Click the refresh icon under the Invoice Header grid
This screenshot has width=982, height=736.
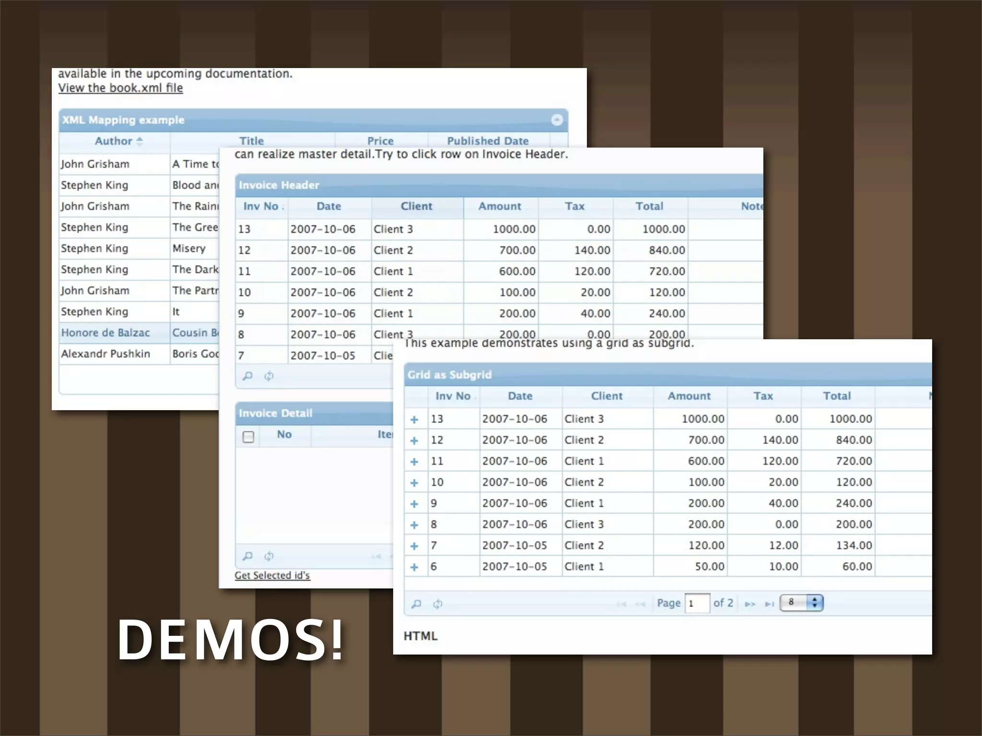click(x=269, y=376)
